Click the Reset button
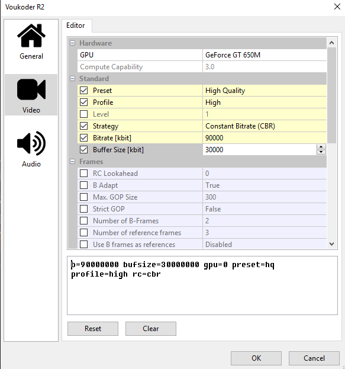Image resolution: width=345 pixels, height=369 pixels. pyautogui.click(x=93, y=329)
